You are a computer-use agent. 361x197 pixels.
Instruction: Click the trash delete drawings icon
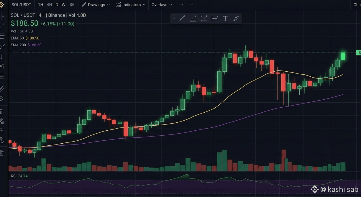[x=2, y=153]
